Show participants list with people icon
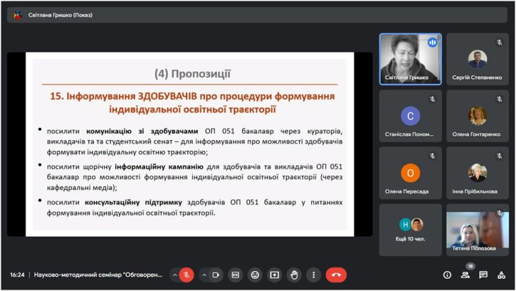This screenshot has width=516, height=291. [x=466, y=275]
